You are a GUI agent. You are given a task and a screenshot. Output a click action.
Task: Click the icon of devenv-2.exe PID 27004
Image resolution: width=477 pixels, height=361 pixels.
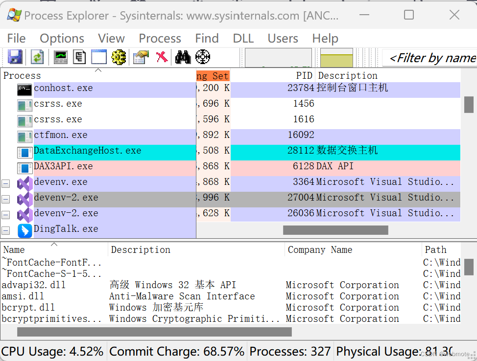pyautogui.click(x=24, y=200)
